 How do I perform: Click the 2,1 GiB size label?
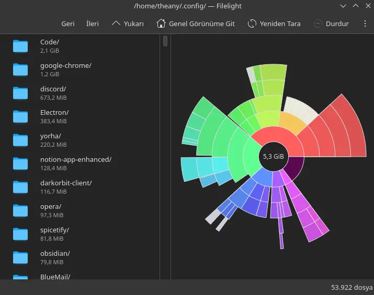click(x=50, y=51)
